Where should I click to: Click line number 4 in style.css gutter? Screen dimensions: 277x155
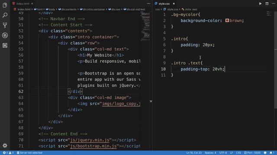coord(164,33)
